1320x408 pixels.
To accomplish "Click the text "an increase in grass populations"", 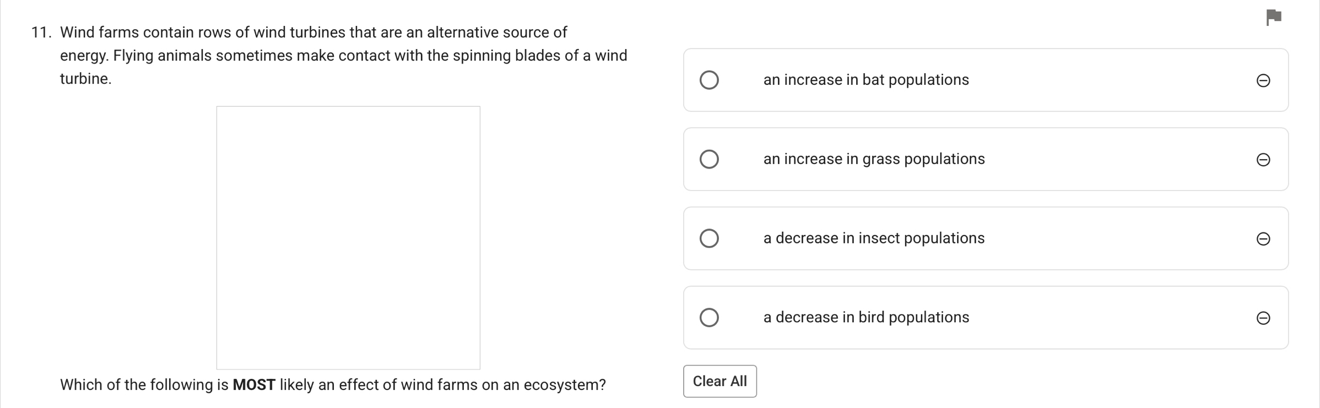I will coord(874,159).
